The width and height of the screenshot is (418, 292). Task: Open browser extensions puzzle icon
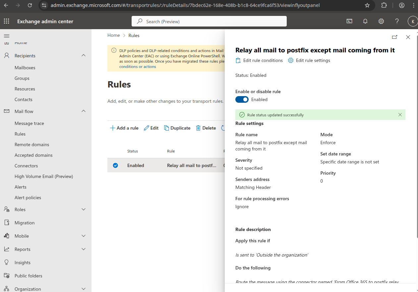(x=384, y=5)
